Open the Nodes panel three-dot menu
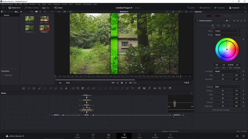This screenshot has width=248, height=139. (191, 93)
